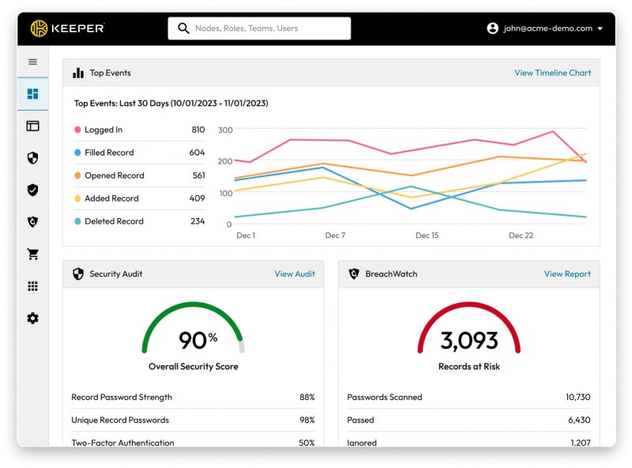Viewport: 632px width, 468px height.
Task: Click the BreachWatch panel title
Action: [391, 274]
